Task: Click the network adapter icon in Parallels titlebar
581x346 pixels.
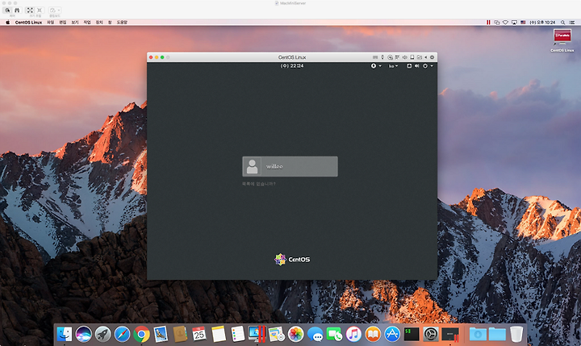Action: (x=397, y=57)
